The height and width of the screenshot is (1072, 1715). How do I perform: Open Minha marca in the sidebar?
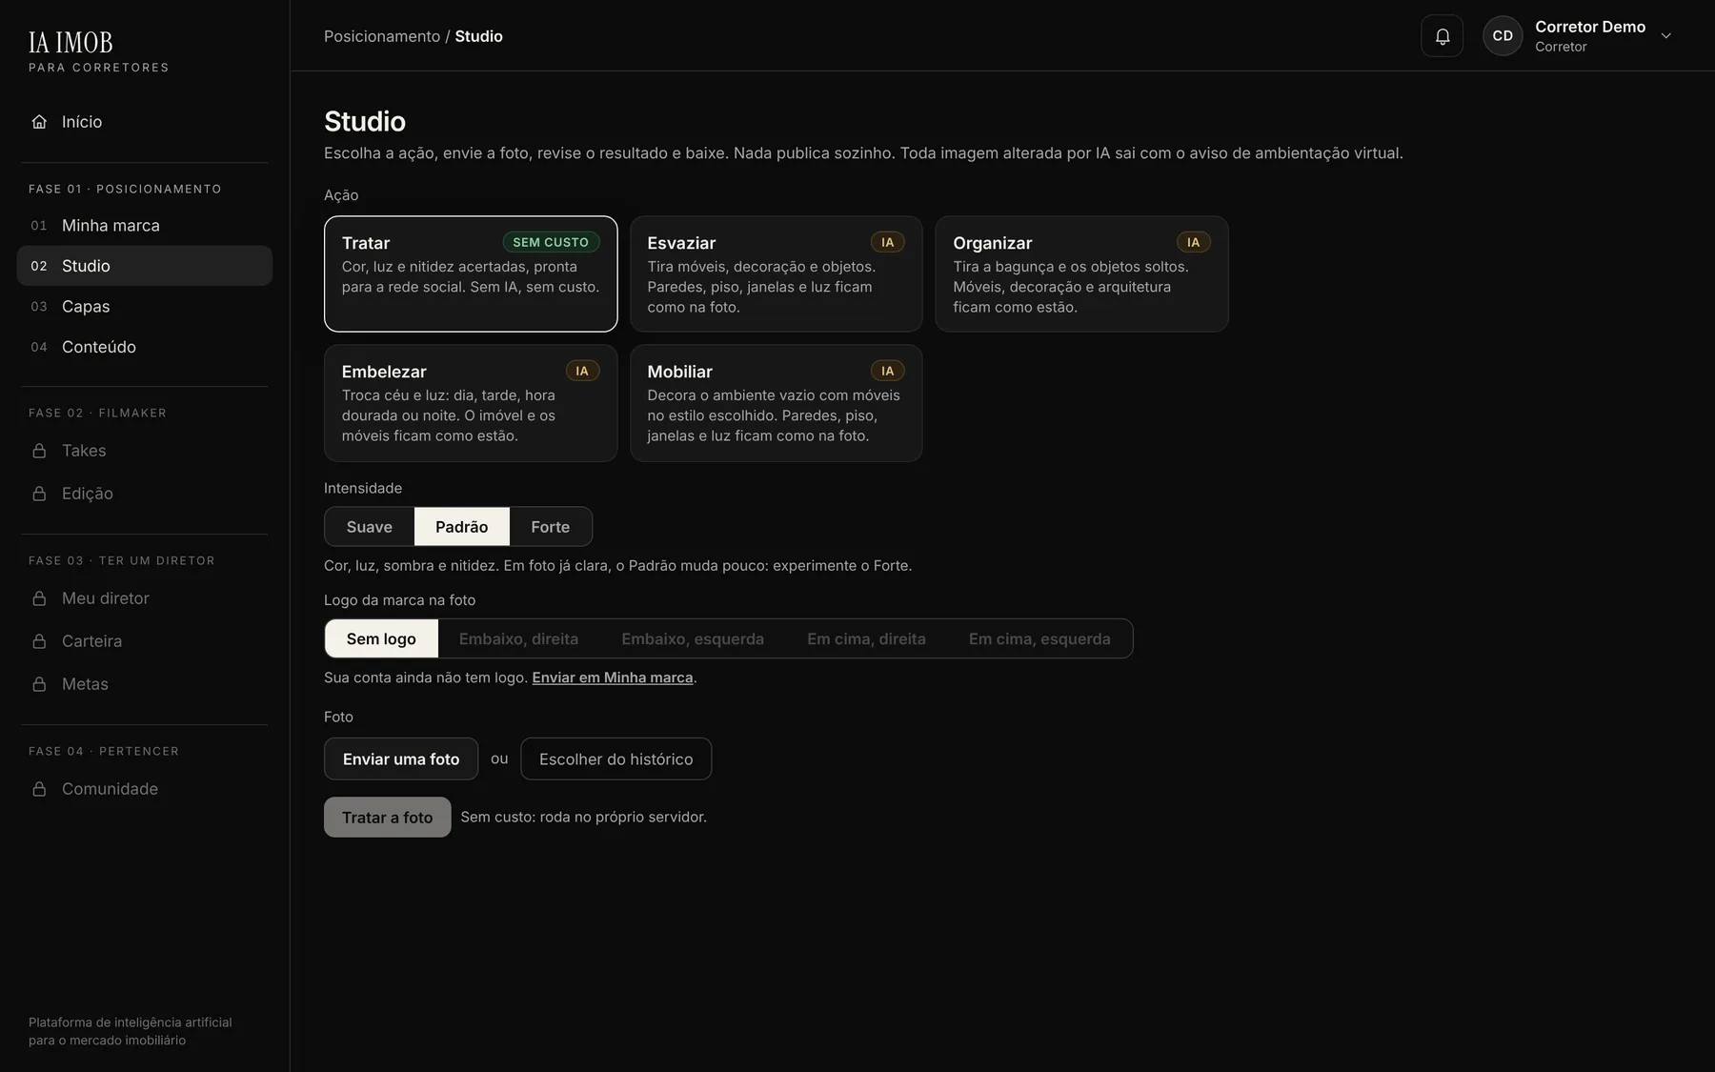tap(145, 226)
